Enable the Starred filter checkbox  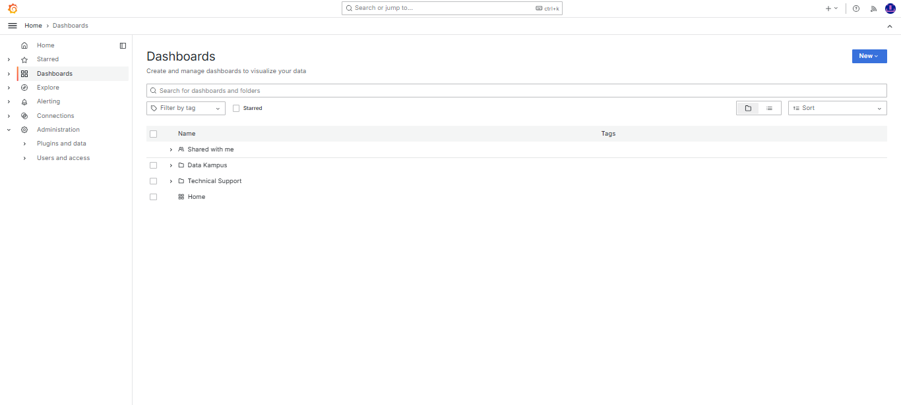pos(236,108)
